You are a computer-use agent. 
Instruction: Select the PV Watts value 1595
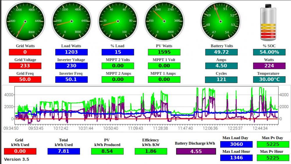(x=164, y=52)
